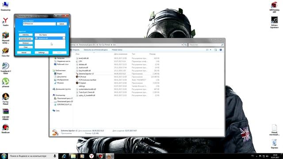Click the Yandex search box on taskbar
Image resolution: width=283 pixels, height=159 pixels.
[x=33, y=156]
